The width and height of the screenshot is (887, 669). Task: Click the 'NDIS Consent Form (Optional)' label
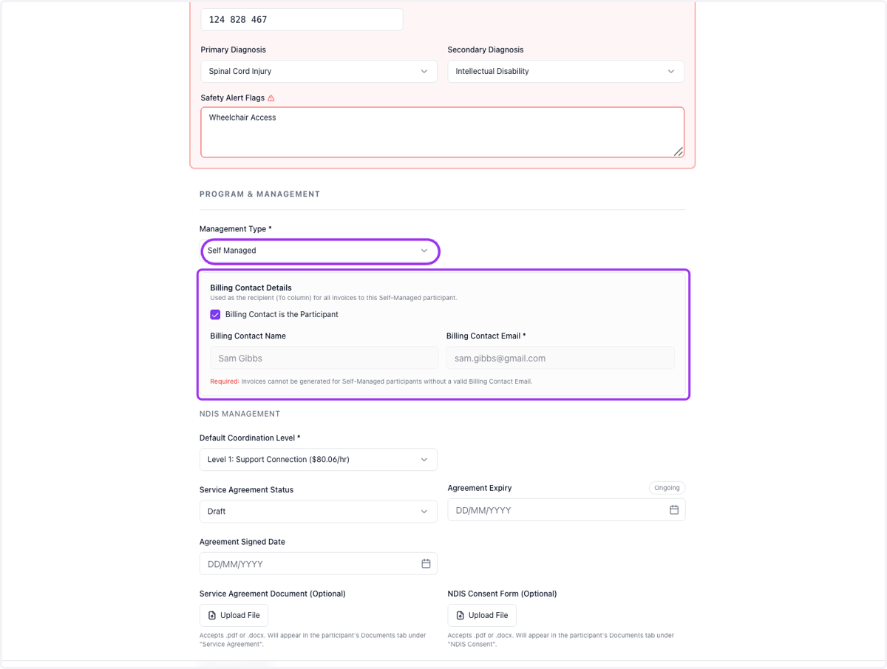point(502,594)
